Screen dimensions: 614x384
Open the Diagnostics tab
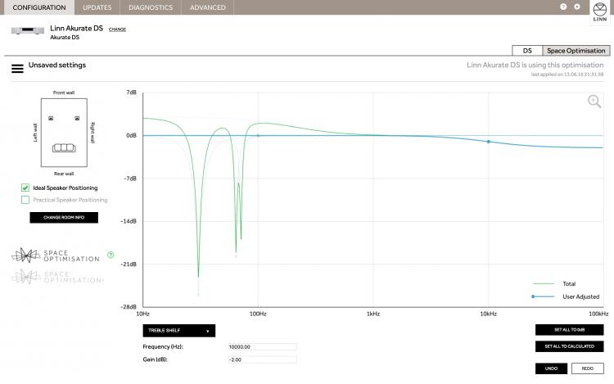[150, 7]
